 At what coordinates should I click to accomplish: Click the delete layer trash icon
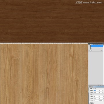tap(102, 85)
